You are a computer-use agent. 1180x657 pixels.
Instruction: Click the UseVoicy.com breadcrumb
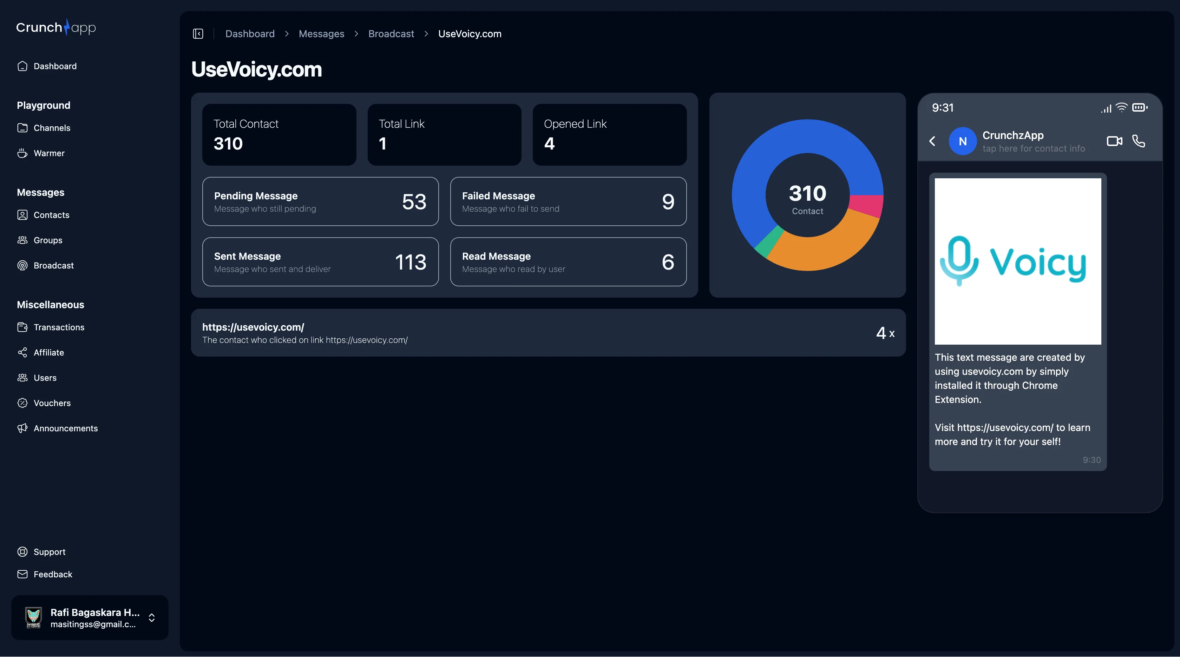[470, 34]
